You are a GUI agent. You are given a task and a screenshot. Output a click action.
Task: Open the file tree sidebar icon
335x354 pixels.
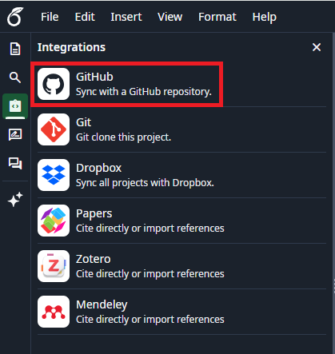point(15,49)
